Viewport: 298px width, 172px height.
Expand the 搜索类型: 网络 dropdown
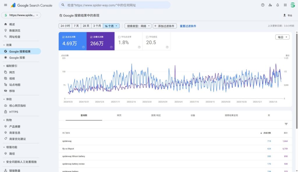pyautogui.click(x=138, y=26)
